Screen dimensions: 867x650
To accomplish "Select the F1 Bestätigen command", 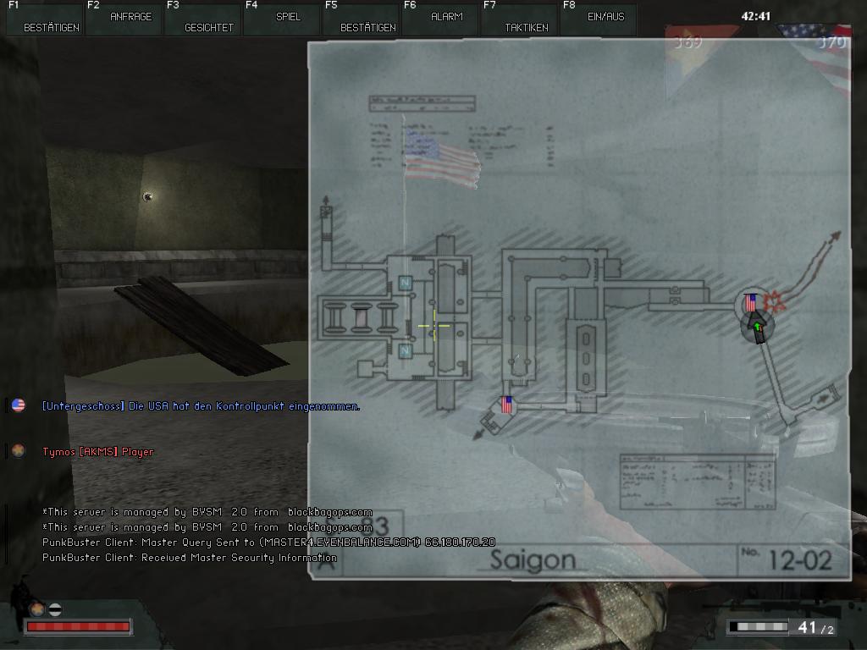I will [x=44, y=19].
